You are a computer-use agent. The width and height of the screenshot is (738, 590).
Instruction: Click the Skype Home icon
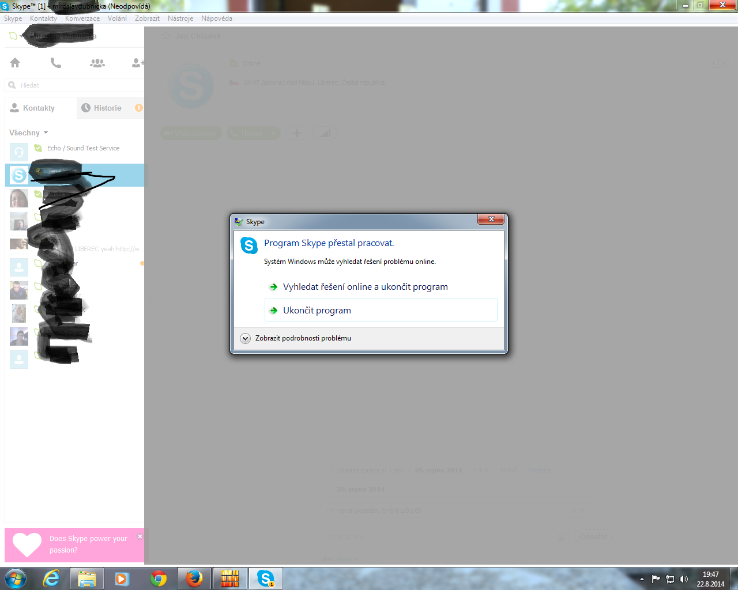15,63
